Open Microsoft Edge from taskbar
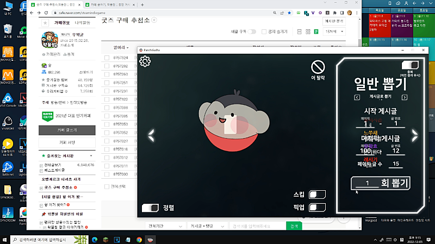435x244 pixels. click(95, 240)
